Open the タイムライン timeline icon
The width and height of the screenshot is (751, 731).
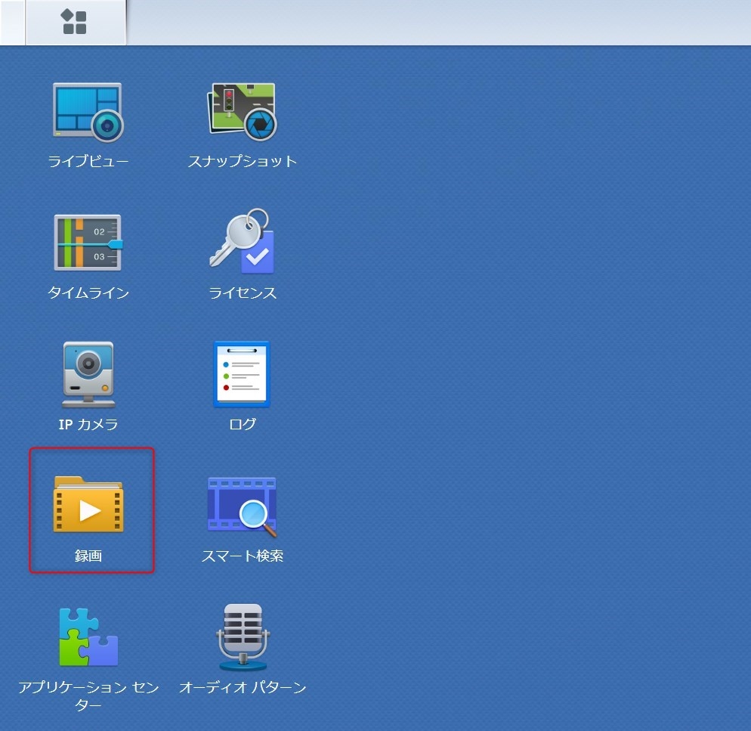tap(88, 243)
